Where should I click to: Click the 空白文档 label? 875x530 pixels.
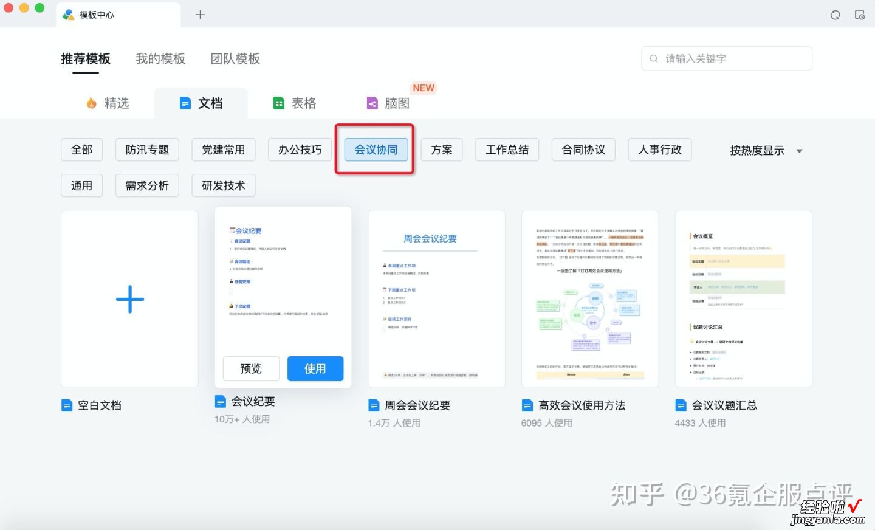(x=100, y=405)
